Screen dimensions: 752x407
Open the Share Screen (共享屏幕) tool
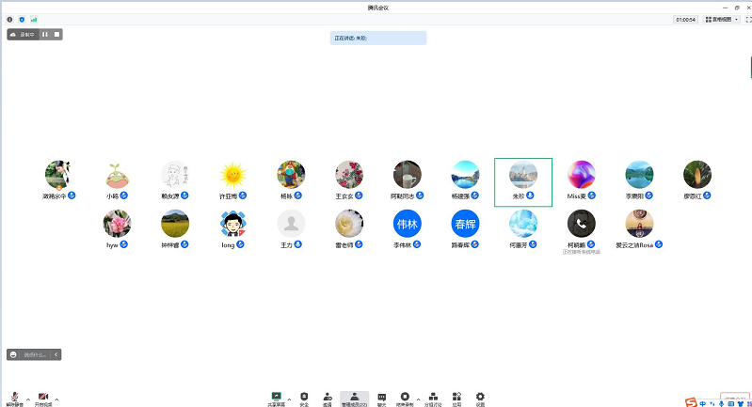276,398
